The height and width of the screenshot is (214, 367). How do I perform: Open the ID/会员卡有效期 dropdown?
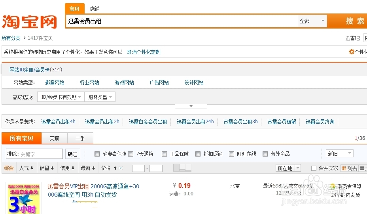pos(61,97)
